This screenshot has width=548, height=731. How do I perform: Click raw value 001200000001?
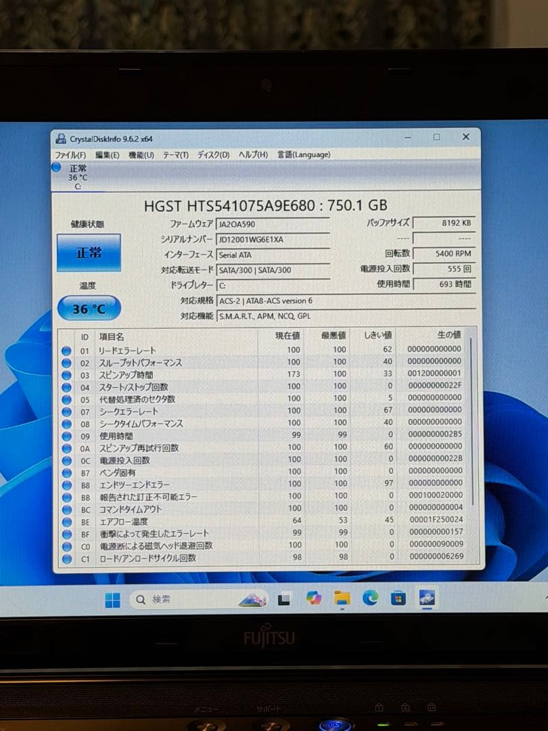434,374
